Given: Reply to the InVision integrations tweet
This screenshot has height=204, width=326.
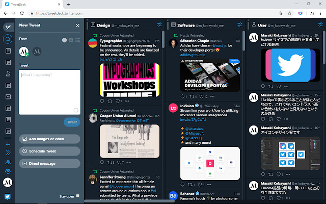Looking at the screenshot, I should [182, 185].
